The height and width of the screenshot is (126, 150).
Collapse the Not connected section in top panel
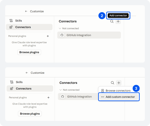(x=69, y=28)
